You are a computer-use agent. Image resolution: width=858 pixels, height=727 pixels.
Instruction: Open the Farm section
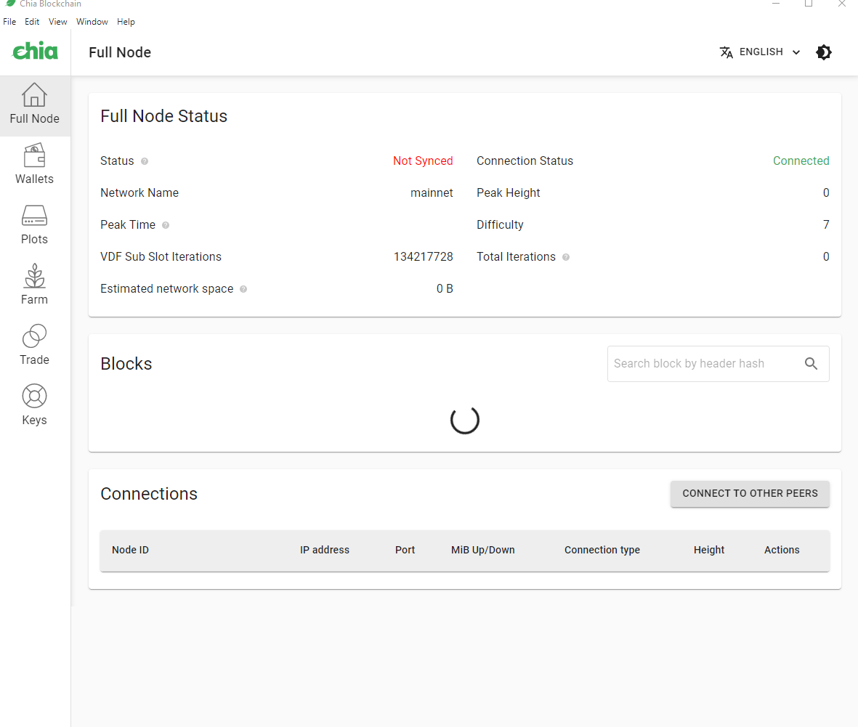[x=34, y=286]
